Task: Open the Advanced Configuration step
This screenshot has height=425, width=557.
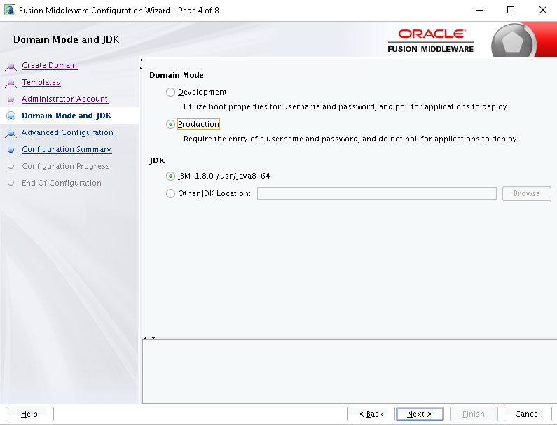Action: pos(67,132)
